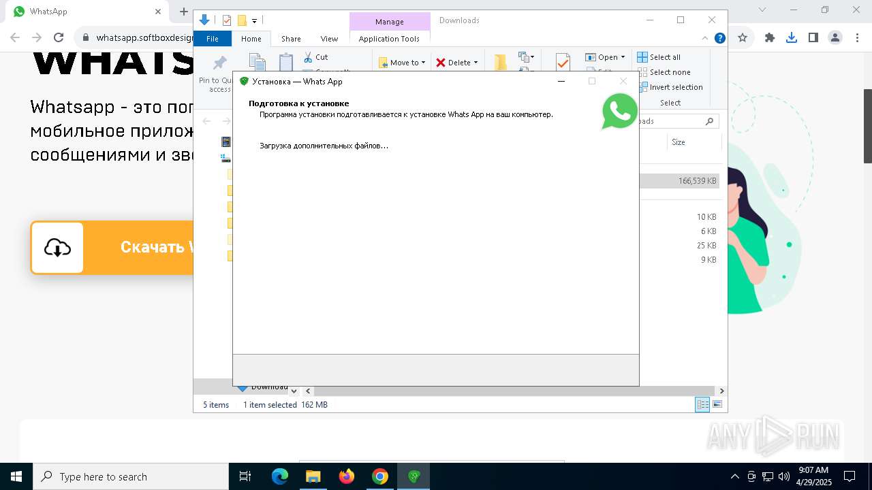Click Explorer back navigation arrow
872x490 pixels.
pyautogui.click(x=206, y=121)
